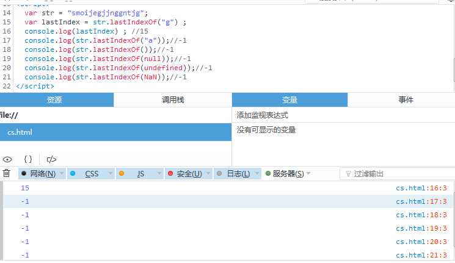Open dropdown arrow of CSS filter
Image resolution: width=455 pixels, height=263 pixels.
111,173
